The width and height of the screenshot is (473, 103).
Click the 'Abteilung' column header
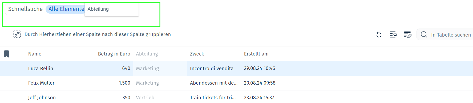(x=147, y=54)
